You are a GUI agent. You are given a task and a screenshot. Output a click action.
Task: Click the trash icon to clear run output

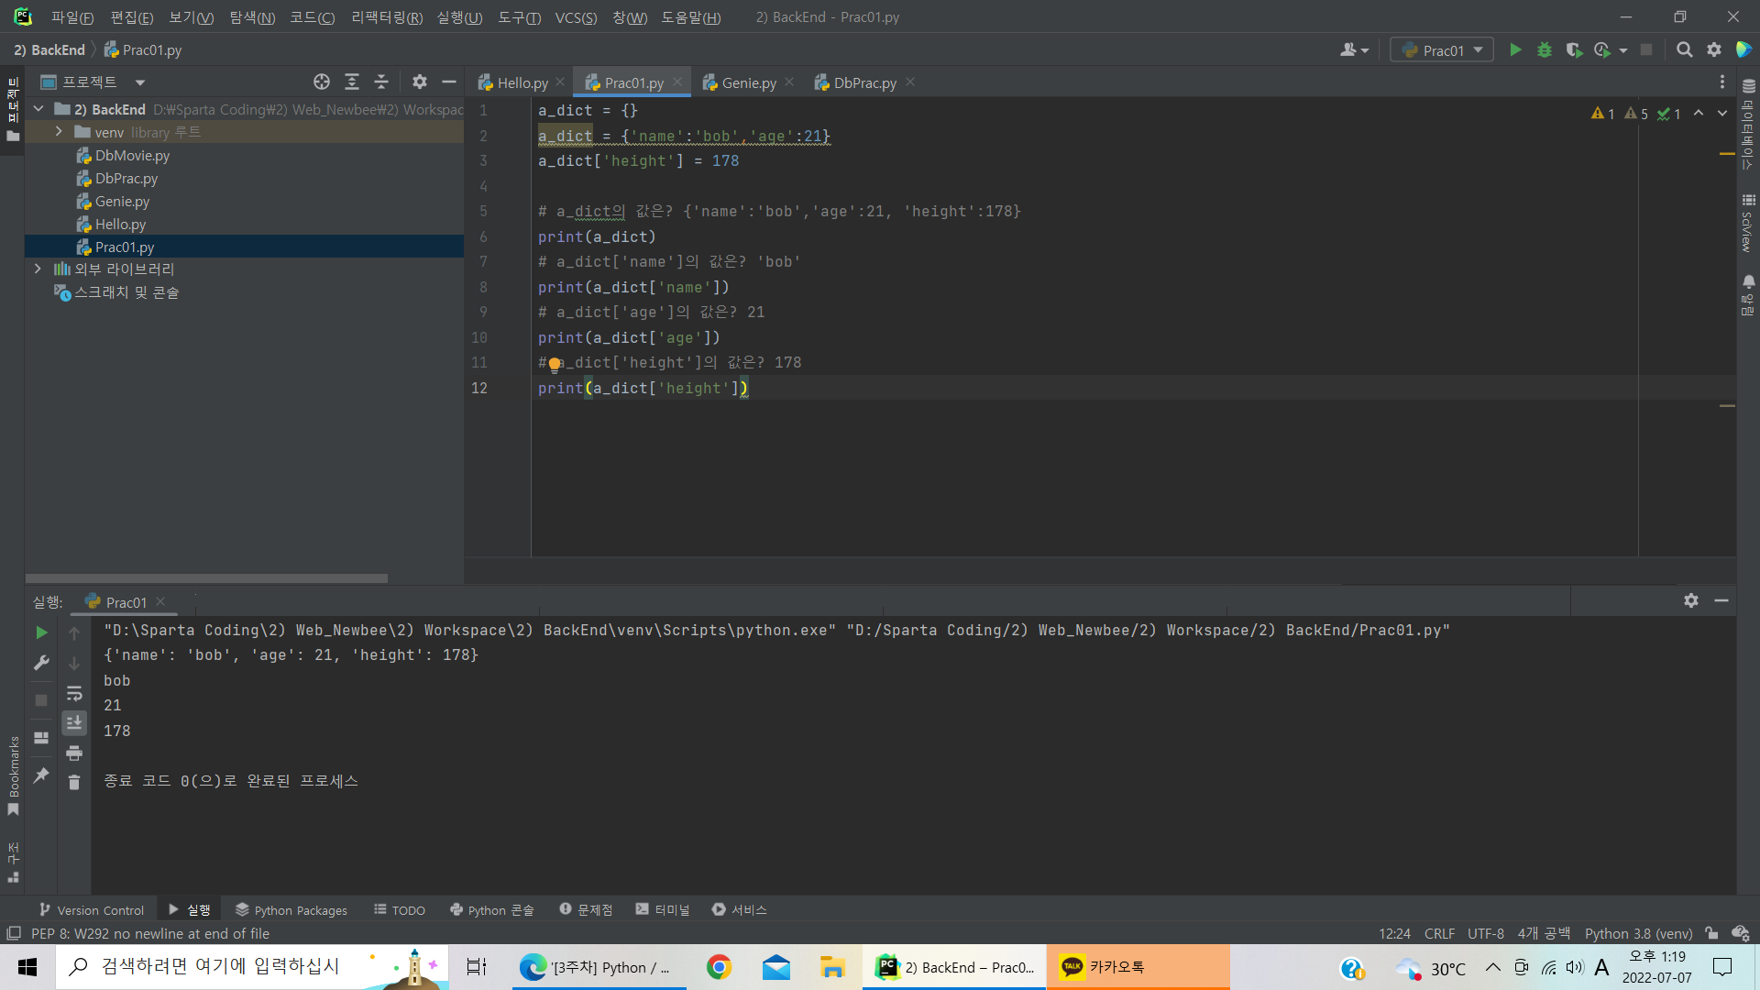click(x=74, y=782)
